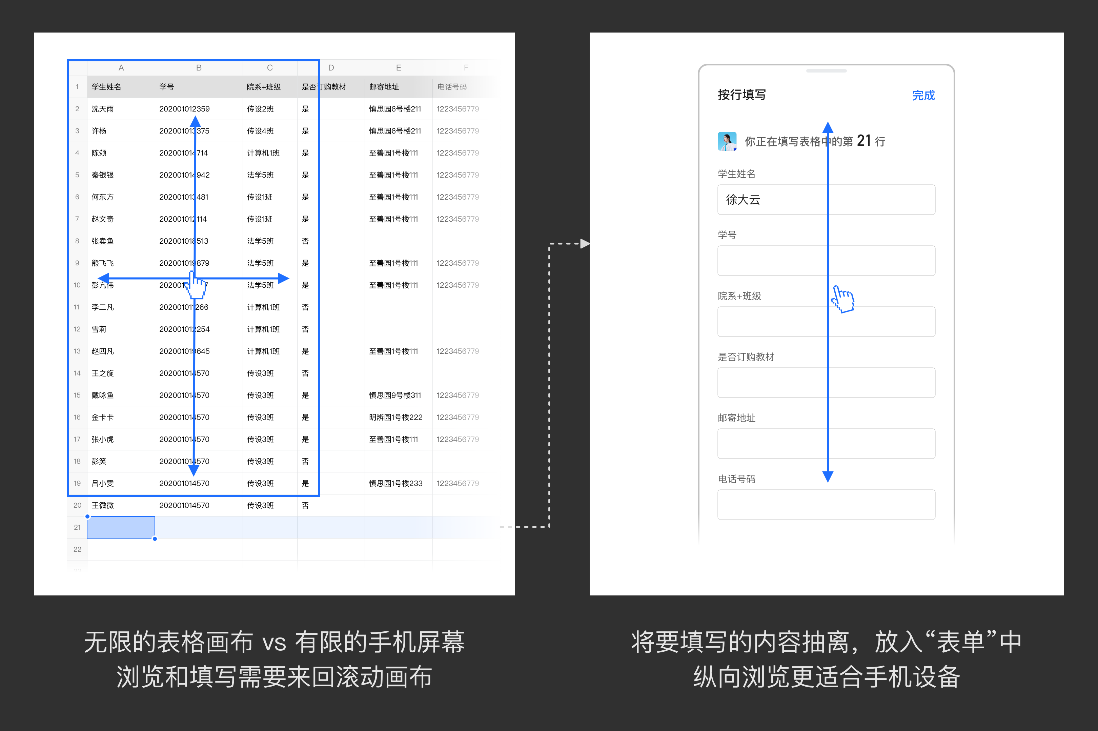Select column header D in the spreadsheet
The height and width of the screenshot is (731, 1098).
331,67
